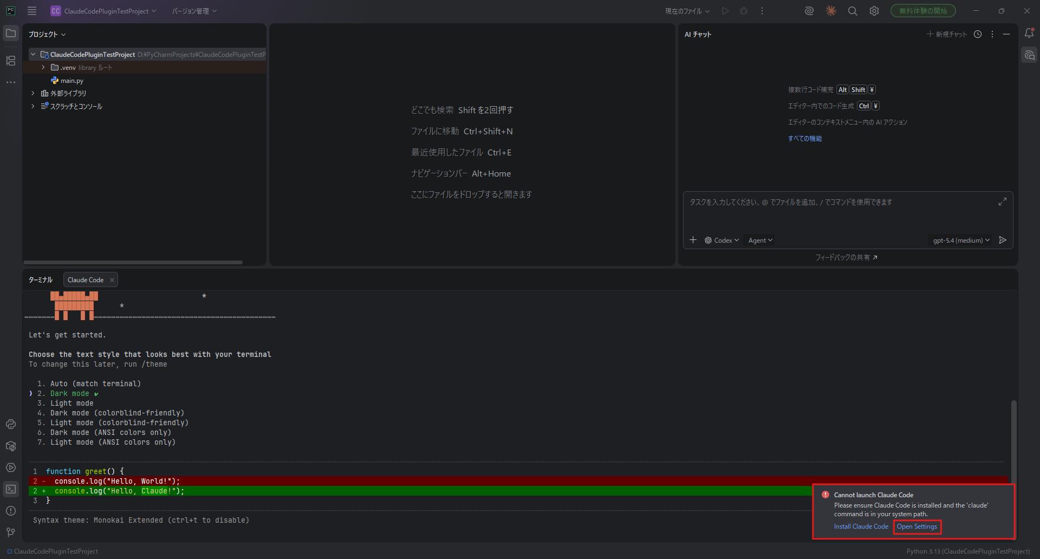This screenshot has height=559, width=1040.
Task: Open the Git version control sidebar icon
Action: (11, 532)
